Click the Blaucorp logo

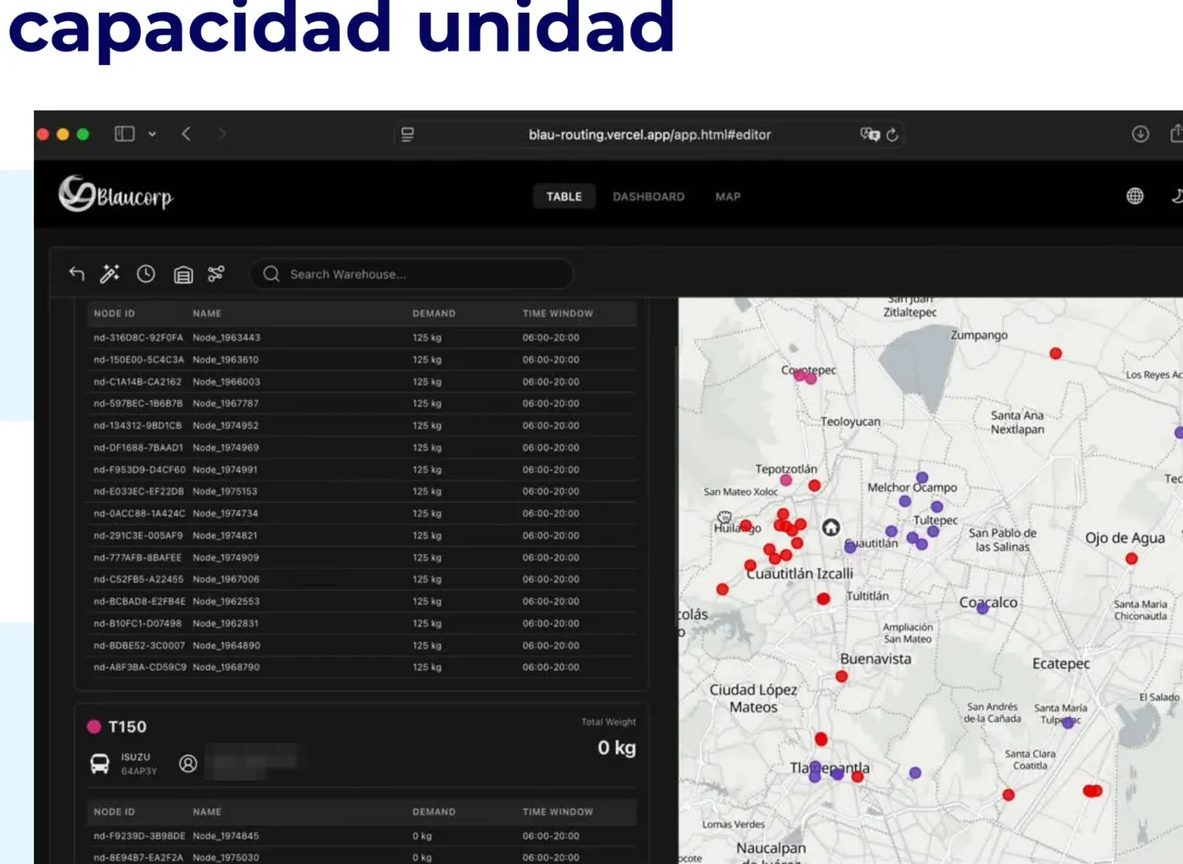pos(116,194)
